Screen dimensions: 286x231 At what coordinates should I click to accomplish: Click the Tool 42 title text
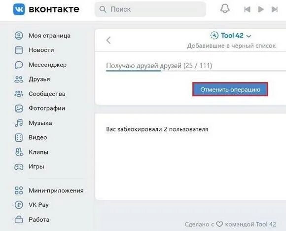[x=232, y=36]
